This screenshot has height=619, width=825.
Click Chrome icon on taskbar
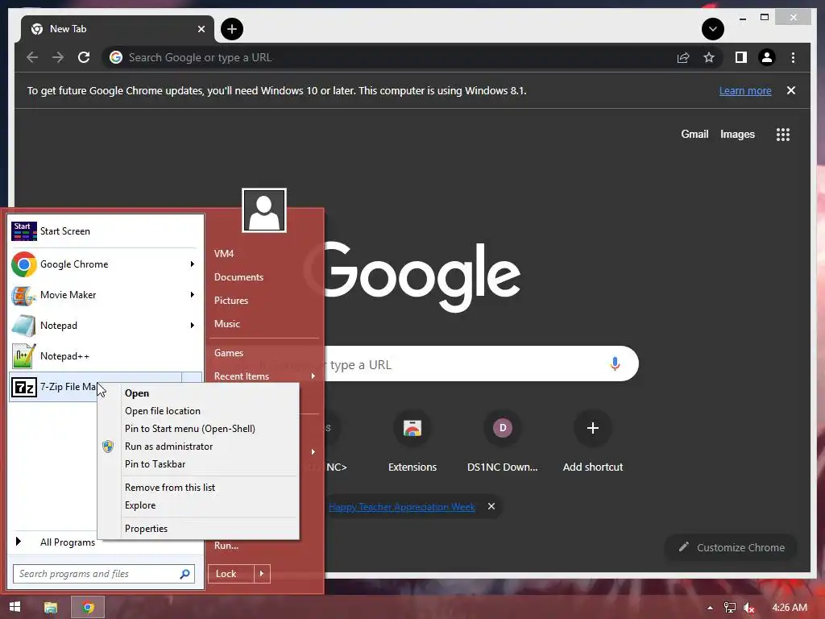[x=88, y=608]
